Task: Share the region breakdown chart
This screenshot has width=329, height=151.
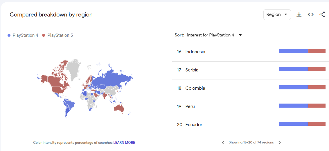Action: (322, 15)
